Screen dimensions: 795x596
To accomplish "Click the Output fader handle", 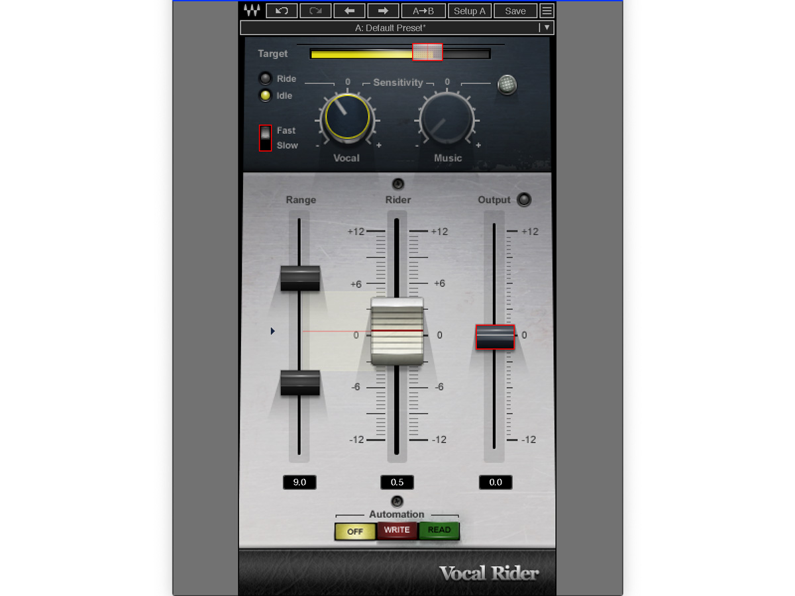I will tap(495, 336).
